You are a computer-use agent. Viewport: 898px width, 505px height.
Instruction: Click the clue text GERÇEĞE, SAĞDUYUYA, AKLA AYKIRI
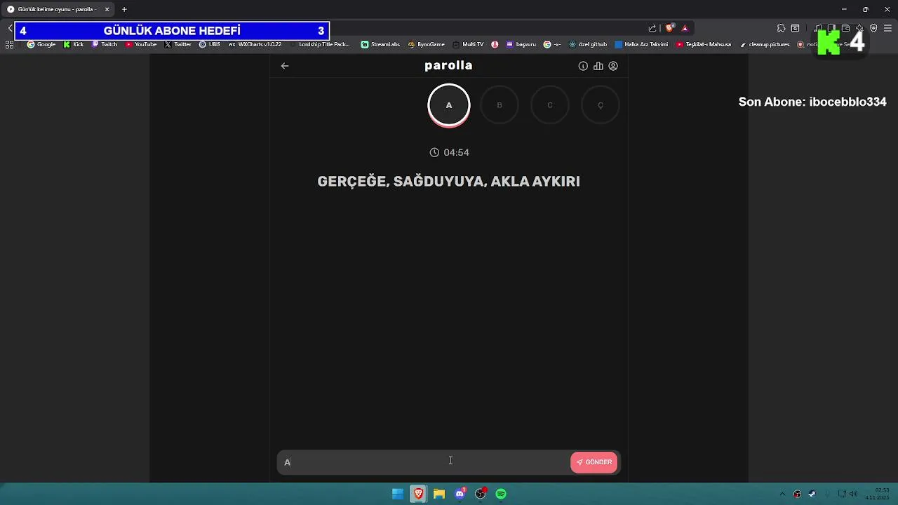448,182
